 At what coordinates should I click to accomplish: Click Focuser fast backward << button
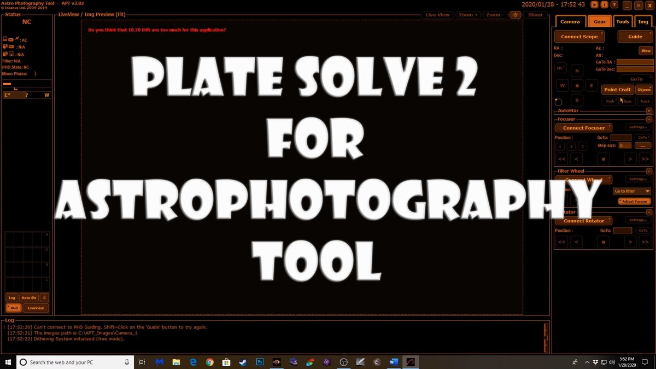coord(561,159)
